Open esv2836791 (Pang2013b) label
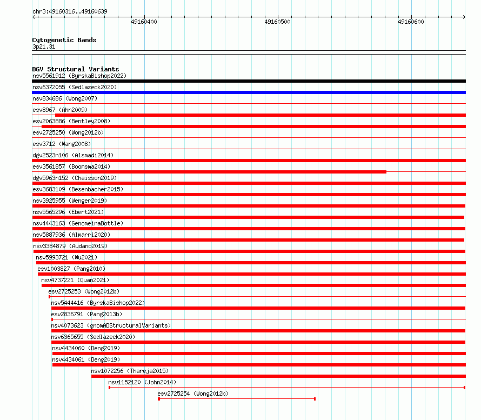The image size is (481, 420). pyautogui.click(x=86, y=314)
